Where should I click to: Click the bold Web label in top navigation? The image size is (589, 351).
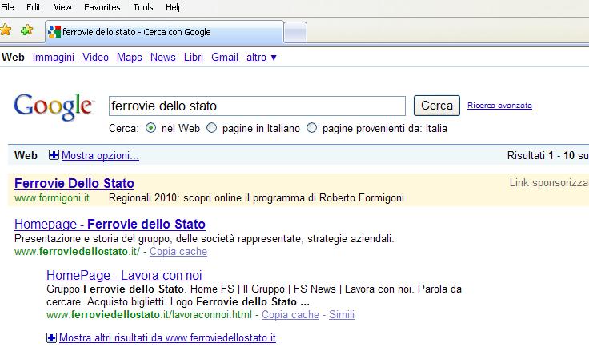coord(13,57)
